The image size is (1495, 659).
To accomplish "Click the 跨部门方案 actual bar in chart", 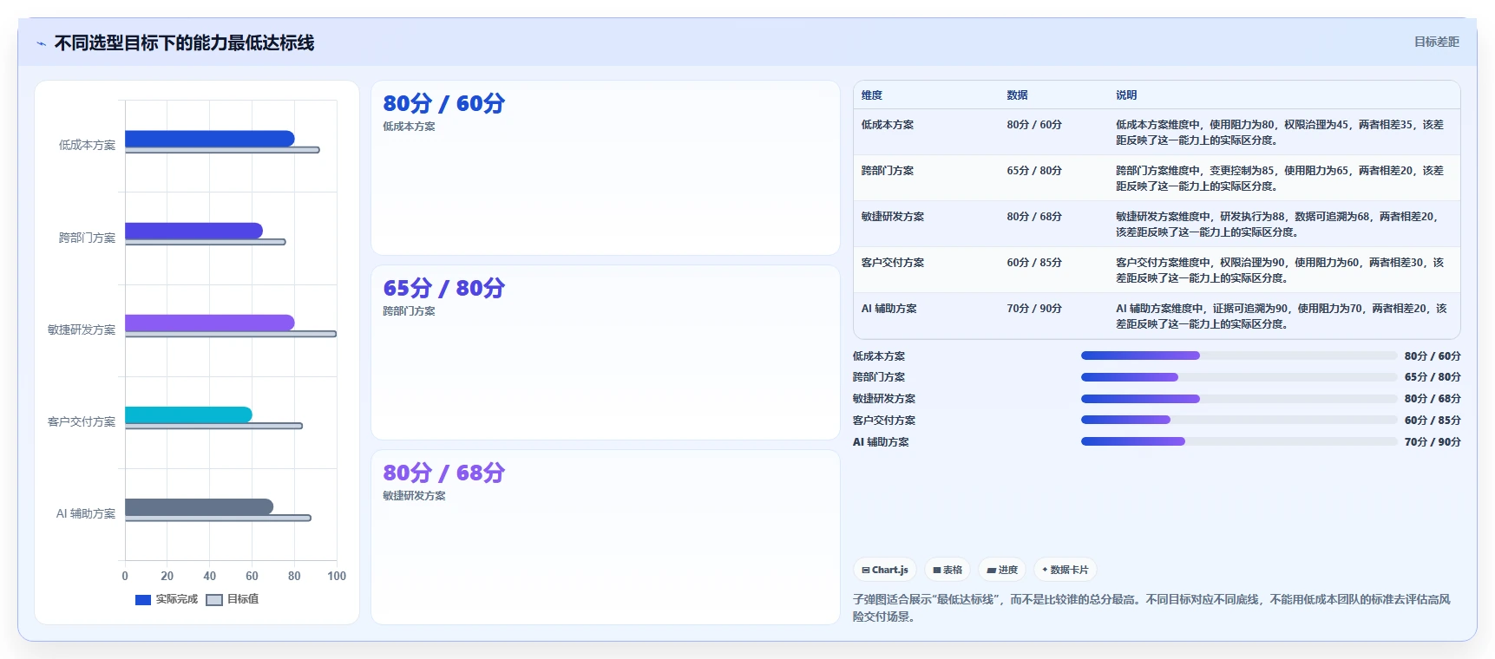I will point(193,231).
